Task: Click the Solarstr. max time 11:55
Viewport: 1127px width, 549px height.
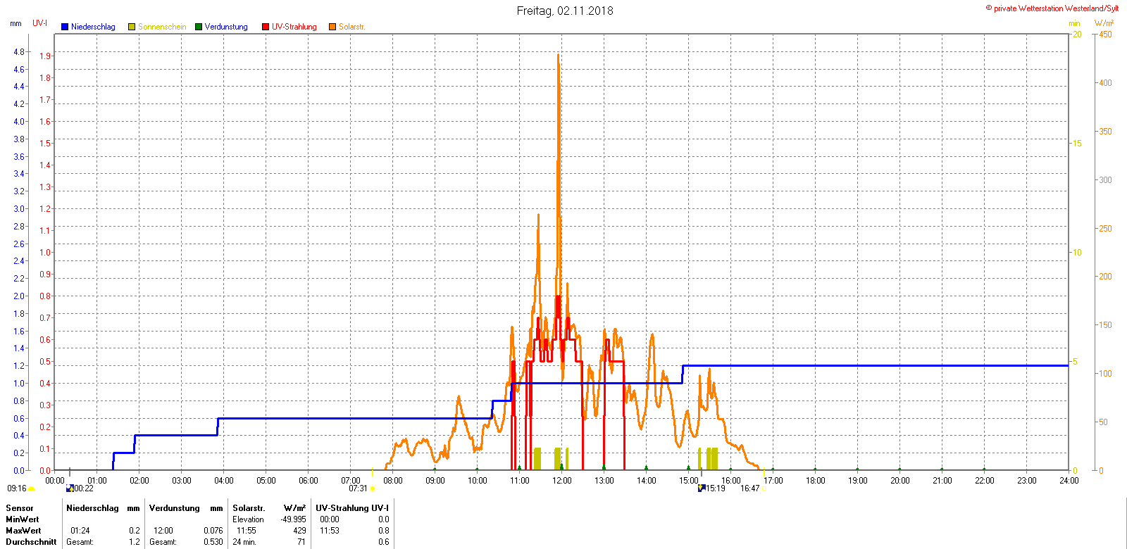Action: click(247, 531)
